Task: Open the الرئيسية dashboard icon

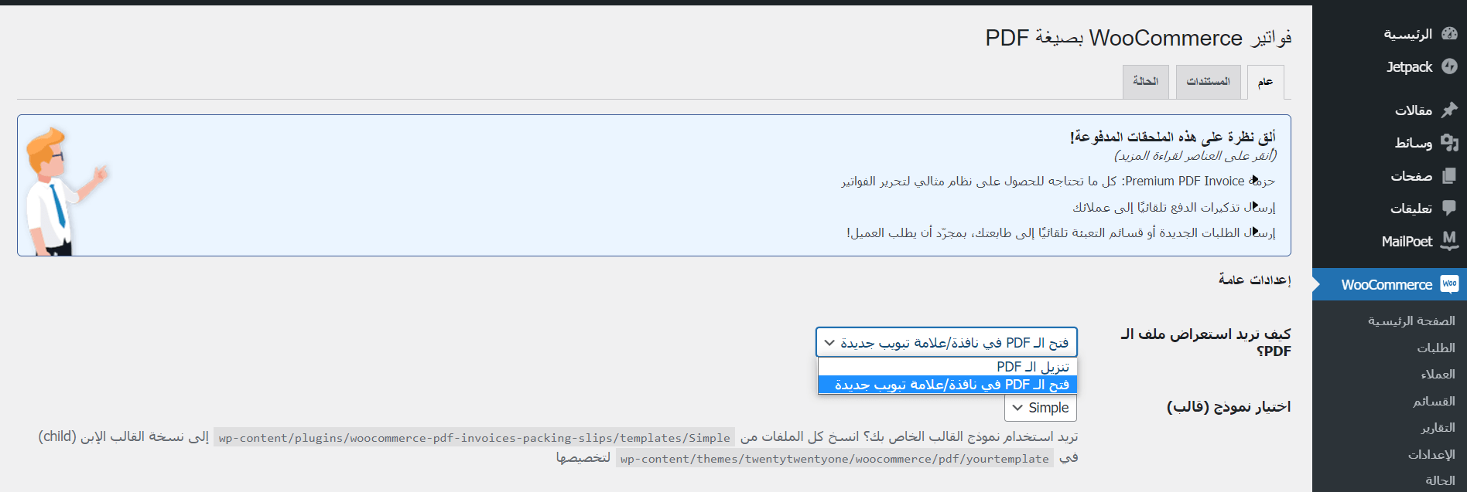Action: (x=1449, y=34)
